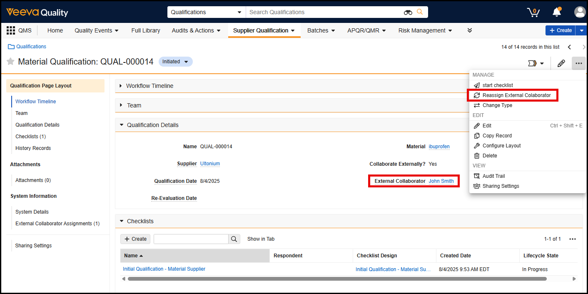The height and width of the screenshot is (294, 588).
Task: Click Show in Tab link
Action: (261, 239)
